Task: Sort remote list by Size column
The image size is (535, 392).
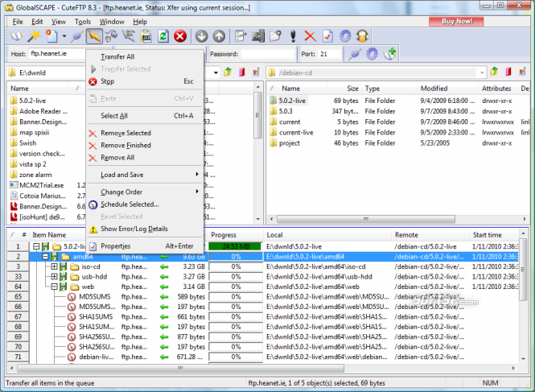Action: click(x=344, y=89)
